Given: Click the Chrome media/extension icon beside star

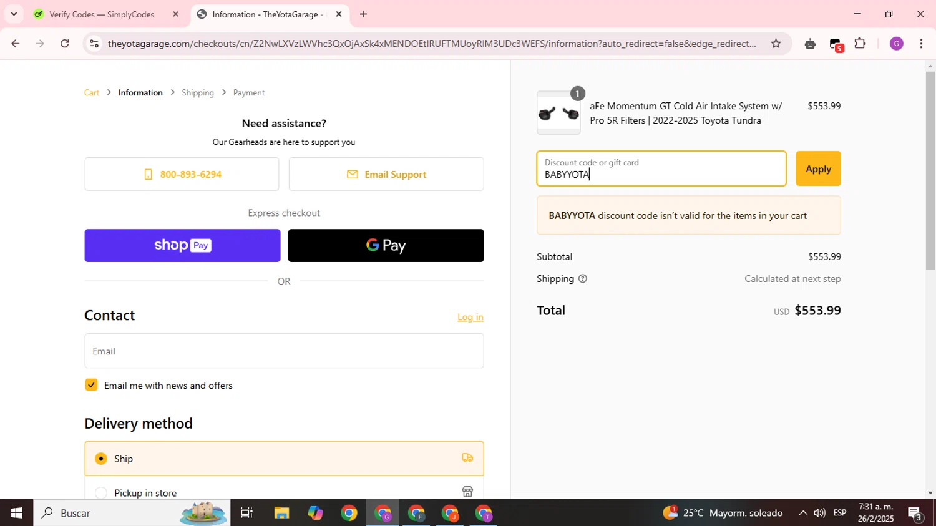Looking at the screenshot, I should 810,44.
